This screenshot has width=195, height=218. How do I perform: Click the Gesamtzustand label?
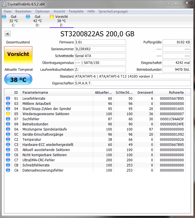tap(18, 42)
